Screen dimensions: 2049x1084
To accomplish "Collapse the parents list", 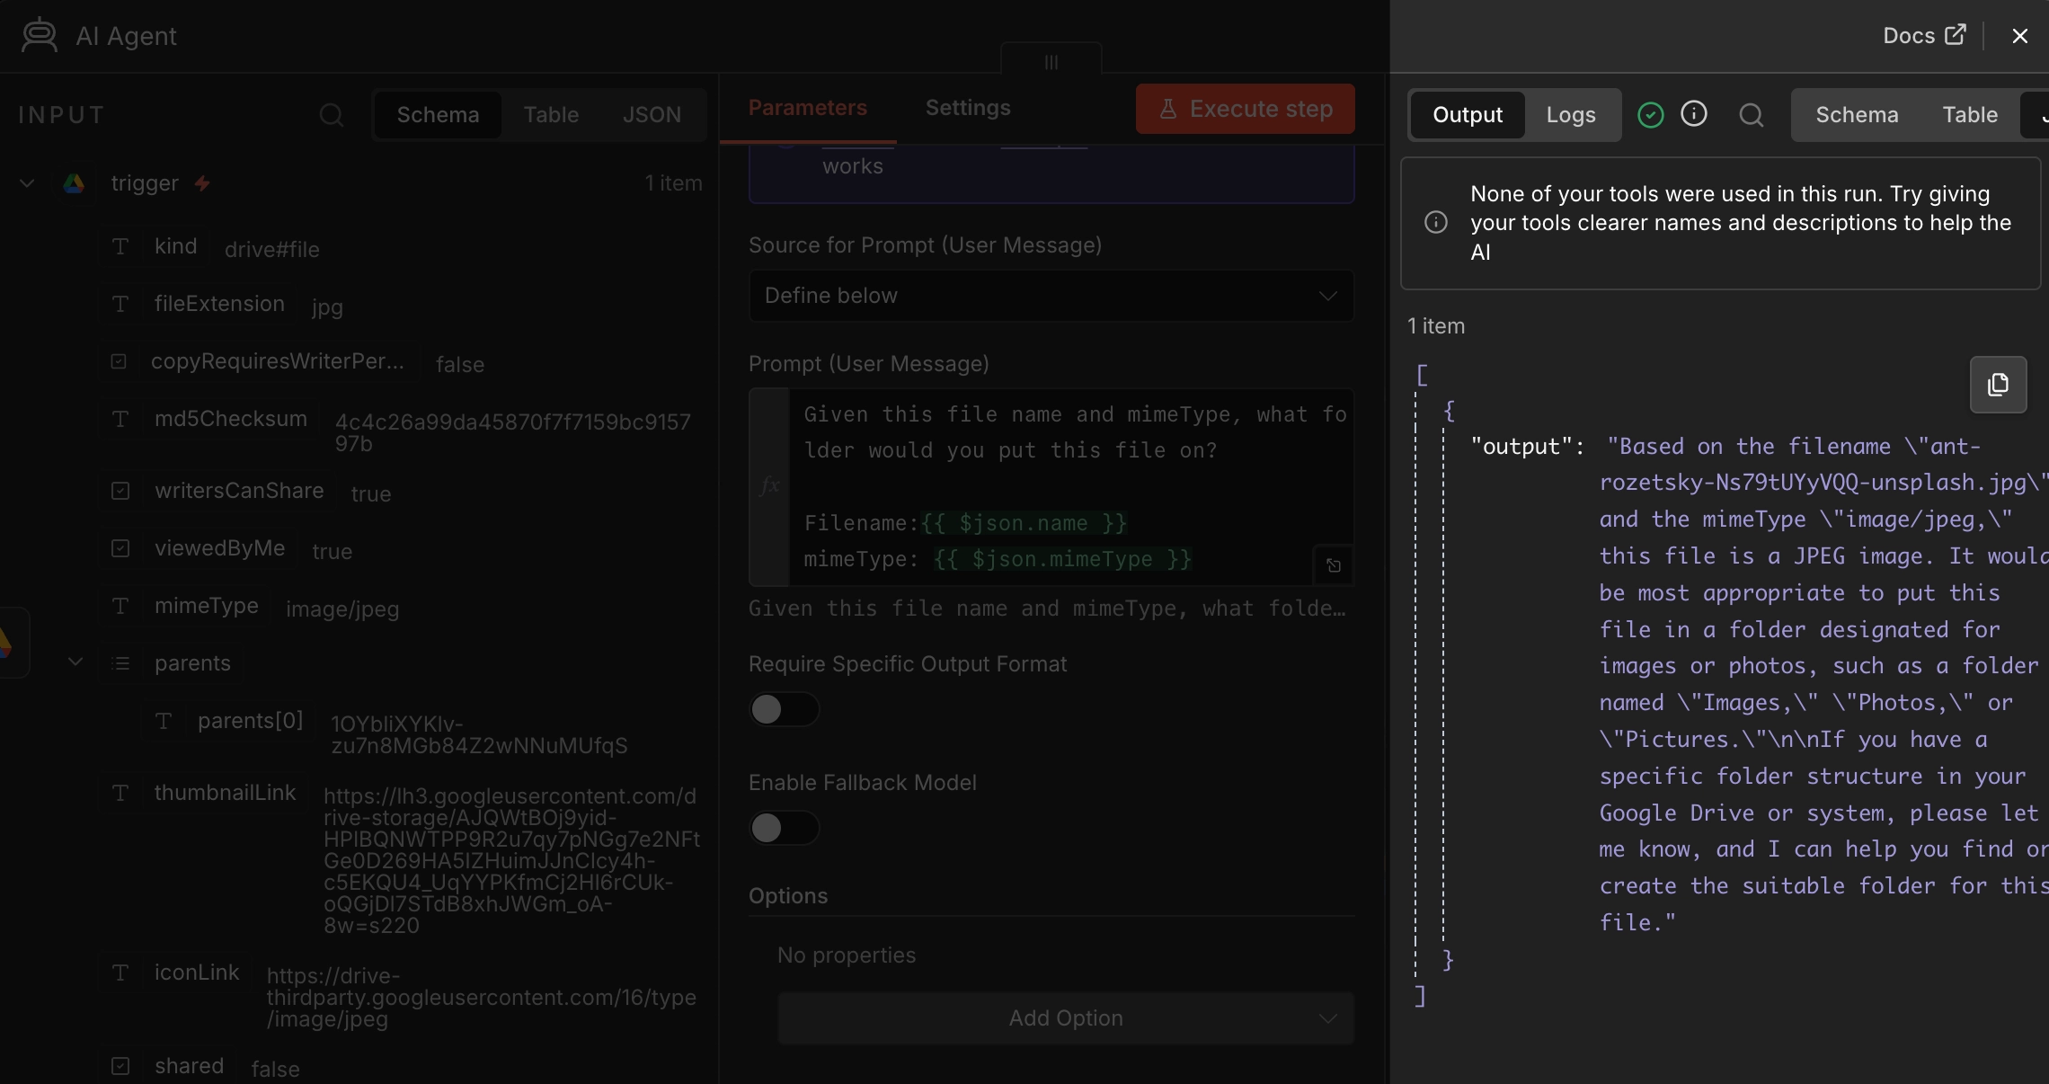I will tap(75, 662).
